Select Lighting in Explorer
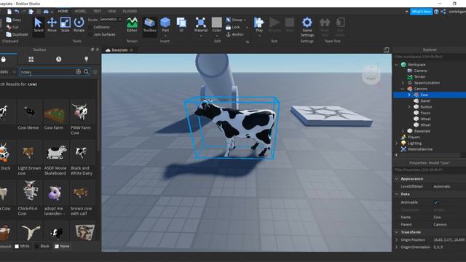The image size is (466, 262). click(414, 143)
